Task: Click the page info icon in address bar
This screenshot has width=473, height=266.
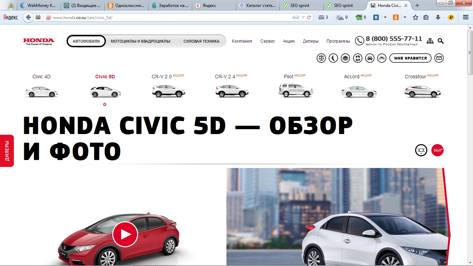Action: coord(48,17)
